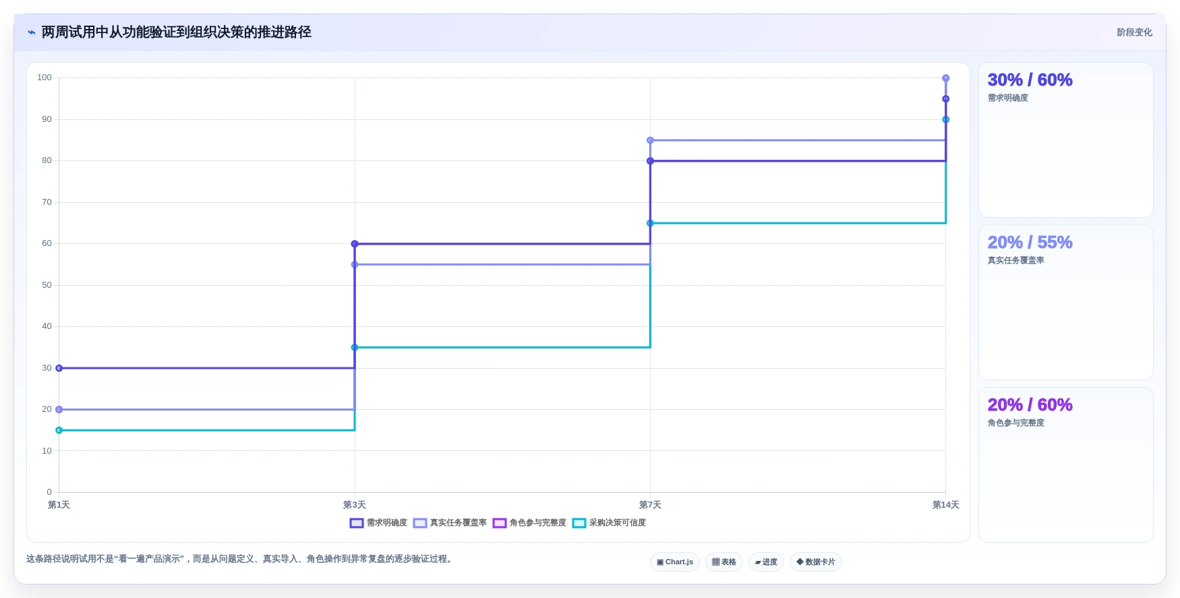The image size is (1180, 598).
Task: Select the cyan point at 90 on 第14天
Action: 945,119
